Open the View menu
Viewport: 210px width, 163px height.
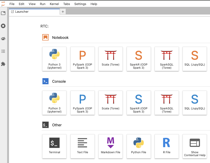[32, 4]
